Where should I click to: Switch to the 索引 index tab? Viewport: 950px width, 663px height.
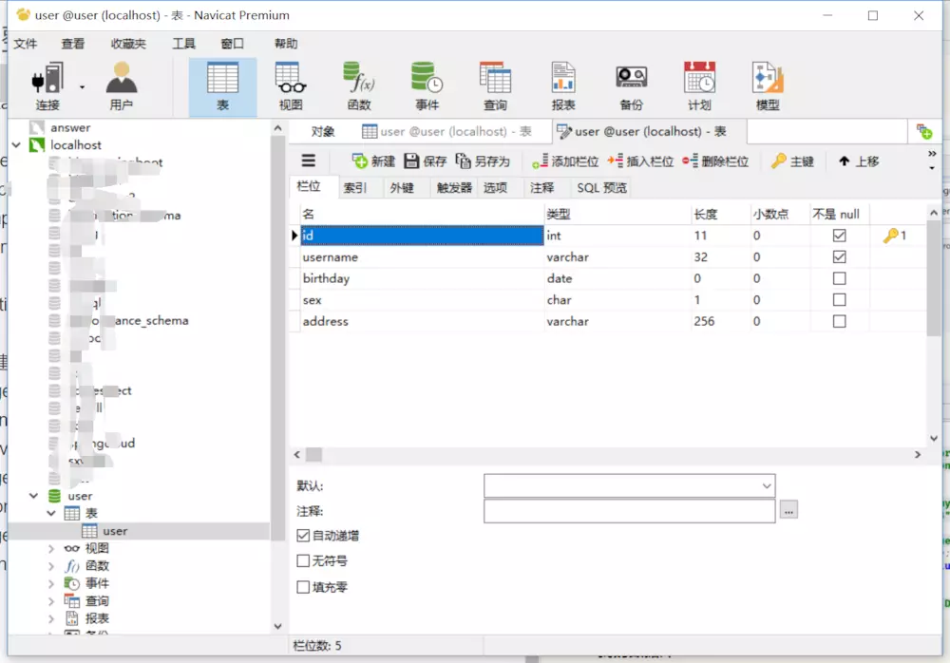(x=355, y=188)
